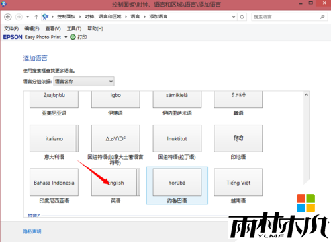Select the Bahasa Indonesia tile
This screenshot has width=331, height=242.
point(54,186)
